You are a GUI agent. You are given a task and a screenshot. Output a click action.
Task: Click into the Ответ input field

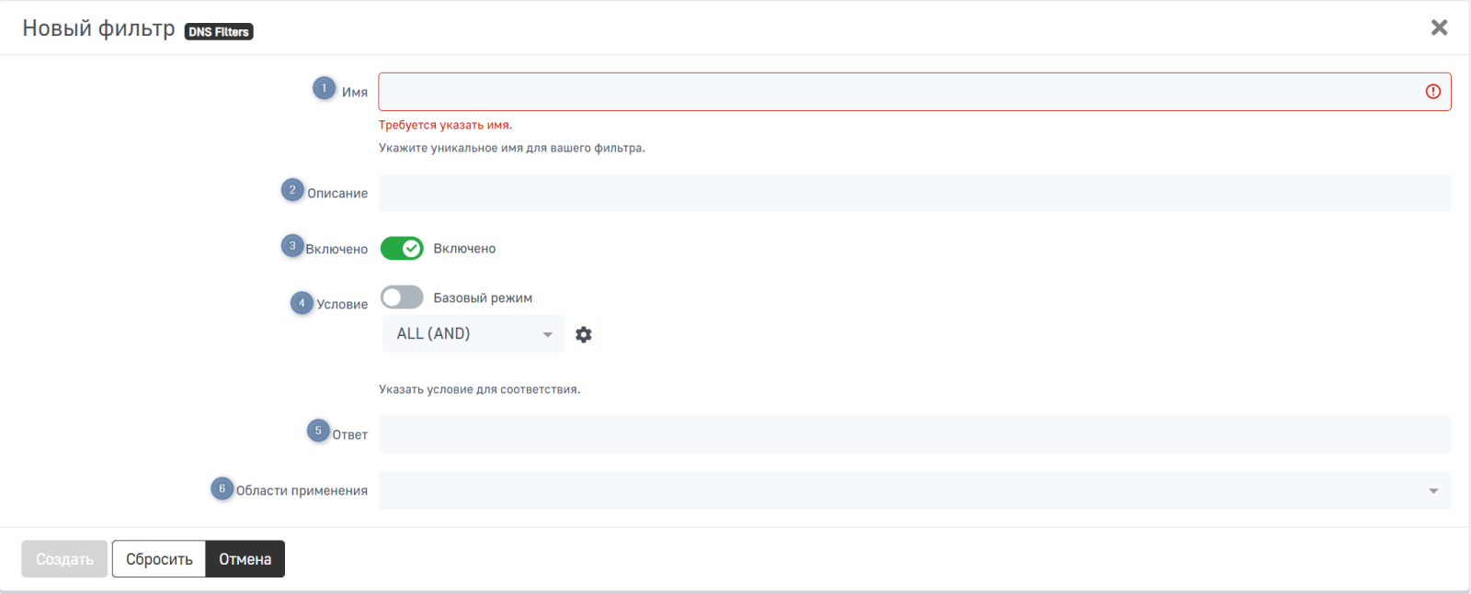(x=914, y=434)
